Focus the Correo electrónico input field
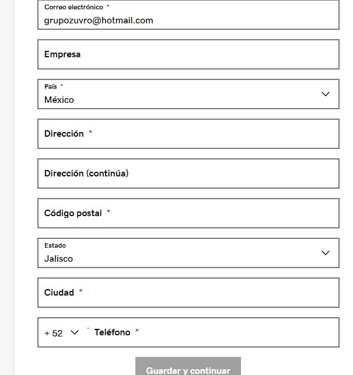The width and height of the screenshot is (353, 375). pos(188,15)
